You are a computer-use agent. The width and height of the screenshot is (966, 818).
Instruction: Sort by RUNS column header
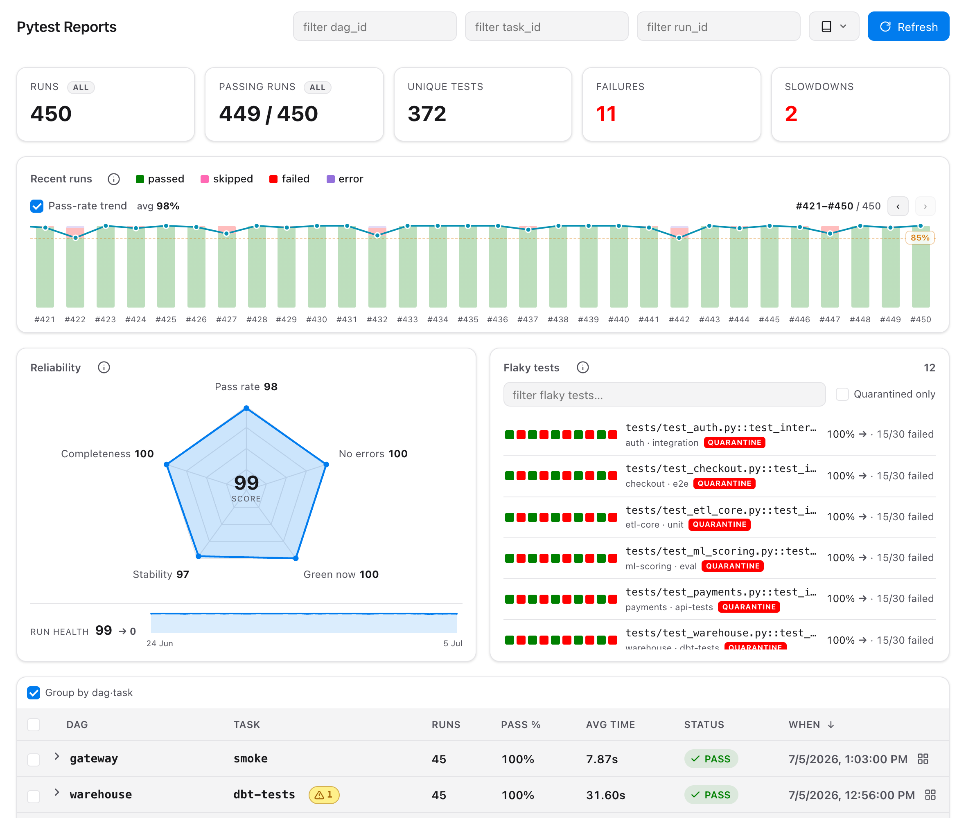pyautogui.click(x=446, y=725)
